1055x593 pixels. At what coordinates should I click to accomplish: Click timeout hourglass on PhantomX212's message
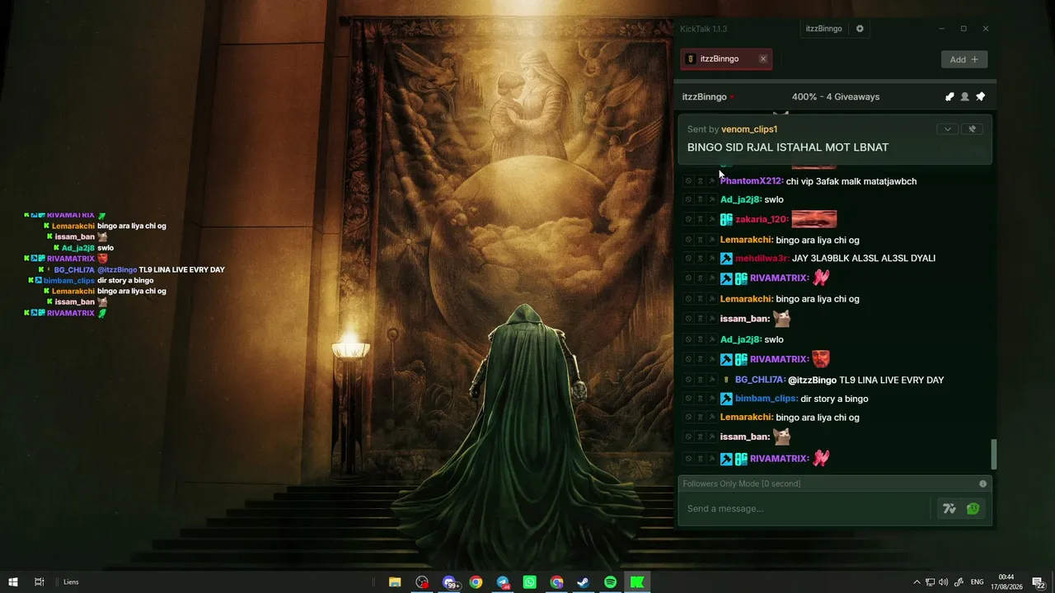pyautogui.click(x=700, y=181)
